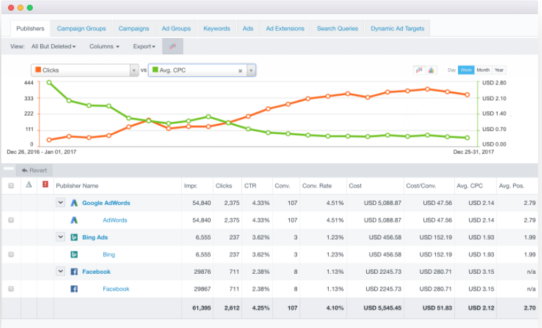The width and height of the screenshot is (542, 328).
Task: Open the AdWords account link
Action: (115, 220)
